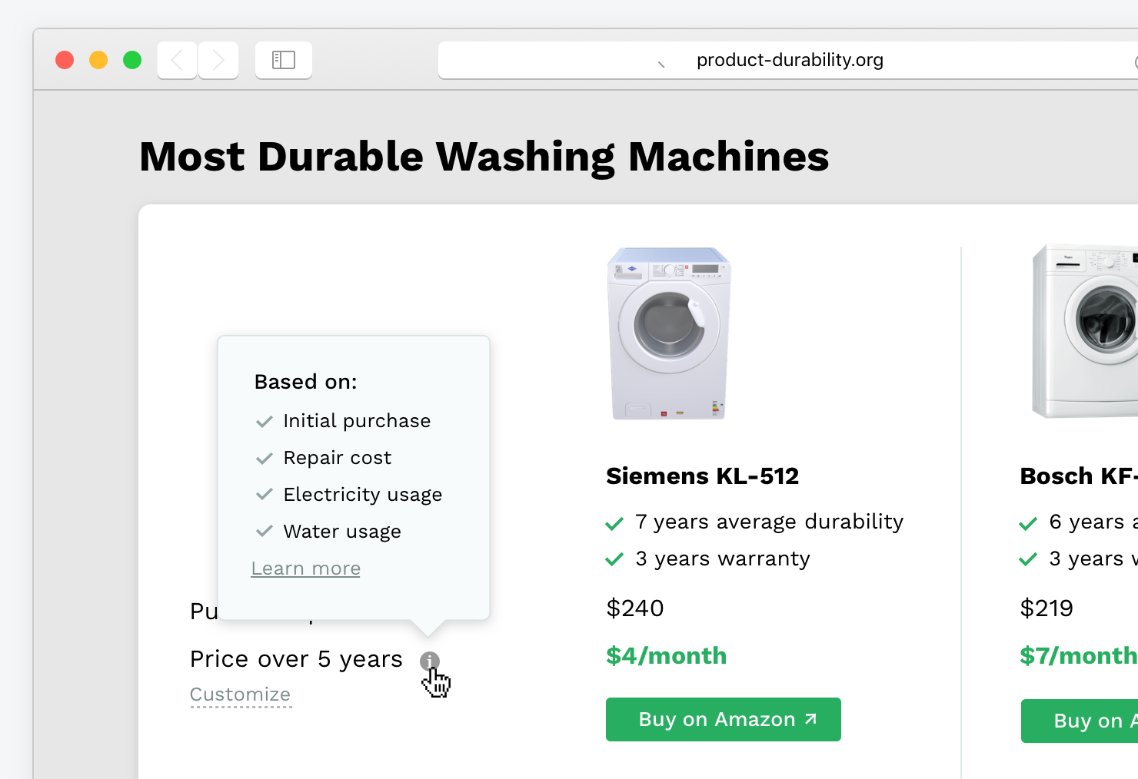Click the back navigation arrow

tap(176, 60)
